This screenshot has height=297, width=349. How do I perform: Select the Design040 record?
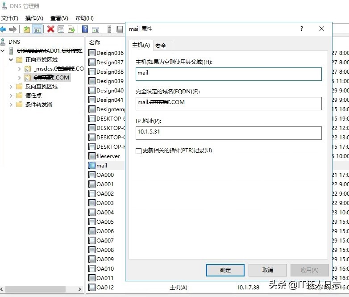(x=106, y=91)
